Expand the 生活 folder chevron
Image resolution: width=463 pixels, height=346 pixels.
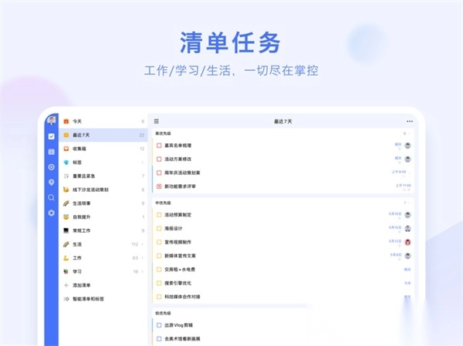(x=143, y=244)
